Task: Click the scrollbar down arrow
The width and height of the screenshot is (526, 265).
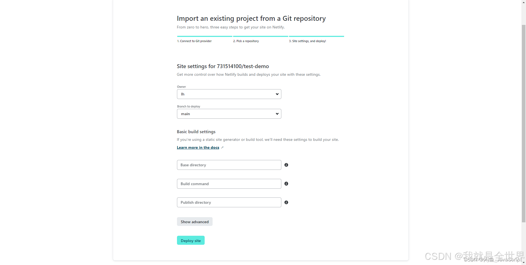Action: coord(524,263)
